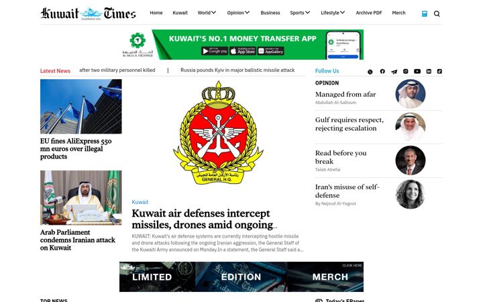
Task: Click the blue e-paper icon in header
Action: pyautogui.click(x=425, y=13)
